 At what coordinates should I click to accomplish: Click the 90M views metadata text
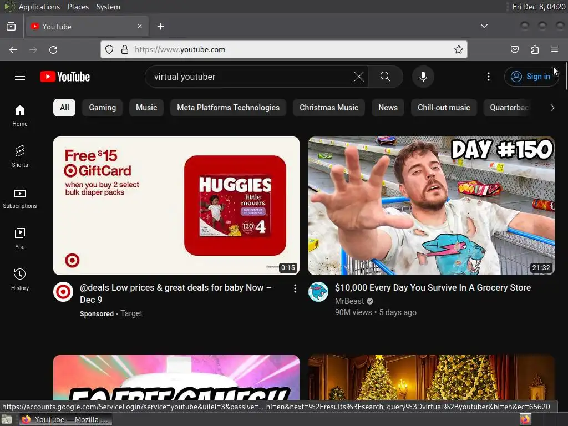click(x=353, y=312)
